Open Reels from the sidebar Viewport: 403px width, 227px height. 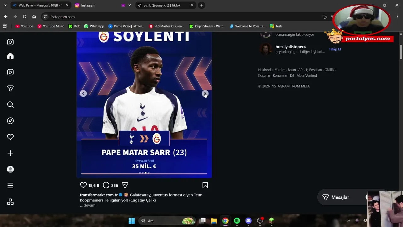pyautogui.click(x=10, y=72)
